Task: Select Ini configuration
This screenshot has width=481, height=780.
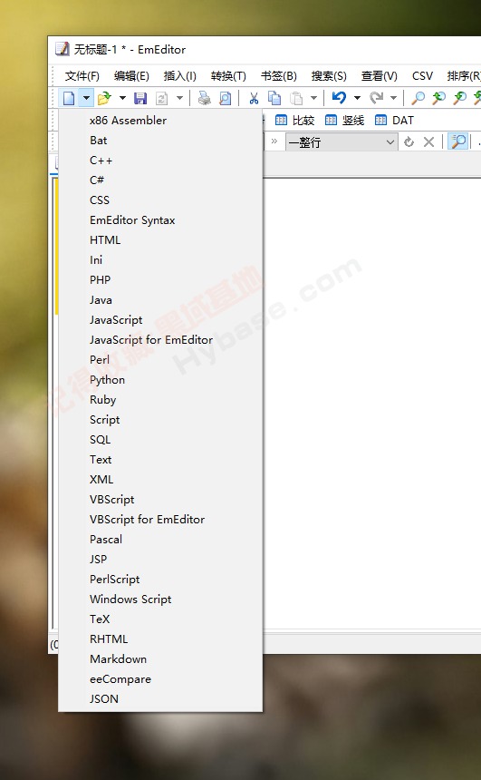Action: tap(160, 259)
